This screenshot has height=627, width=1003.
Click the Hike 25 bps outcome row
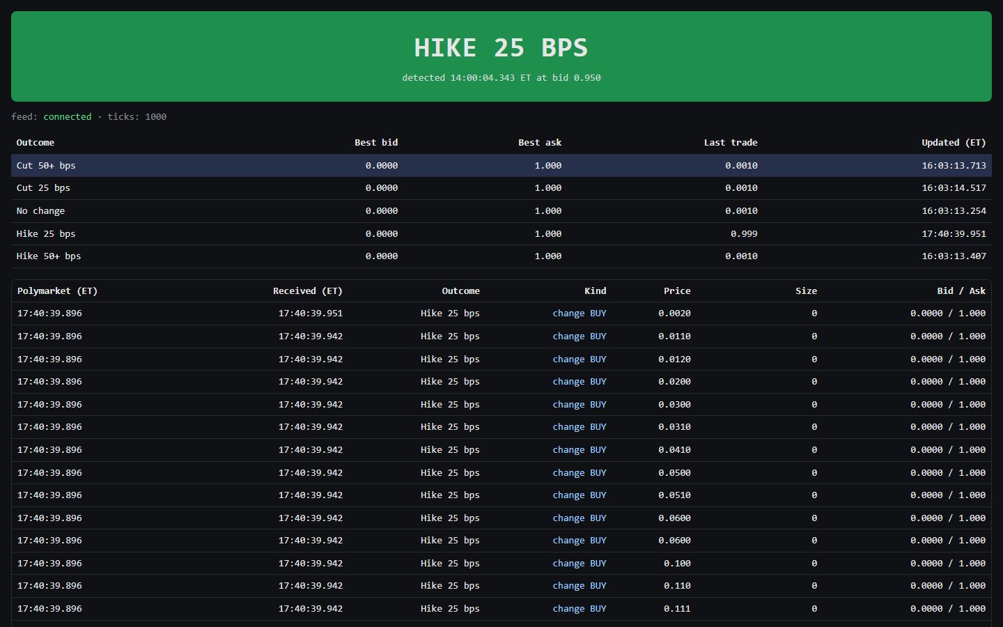point(501,234)
